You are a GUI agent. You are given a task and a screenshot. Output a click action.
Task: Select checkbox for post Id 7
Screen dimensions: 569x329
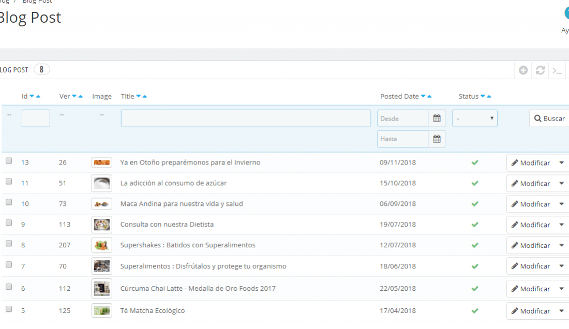coord(9,264)
